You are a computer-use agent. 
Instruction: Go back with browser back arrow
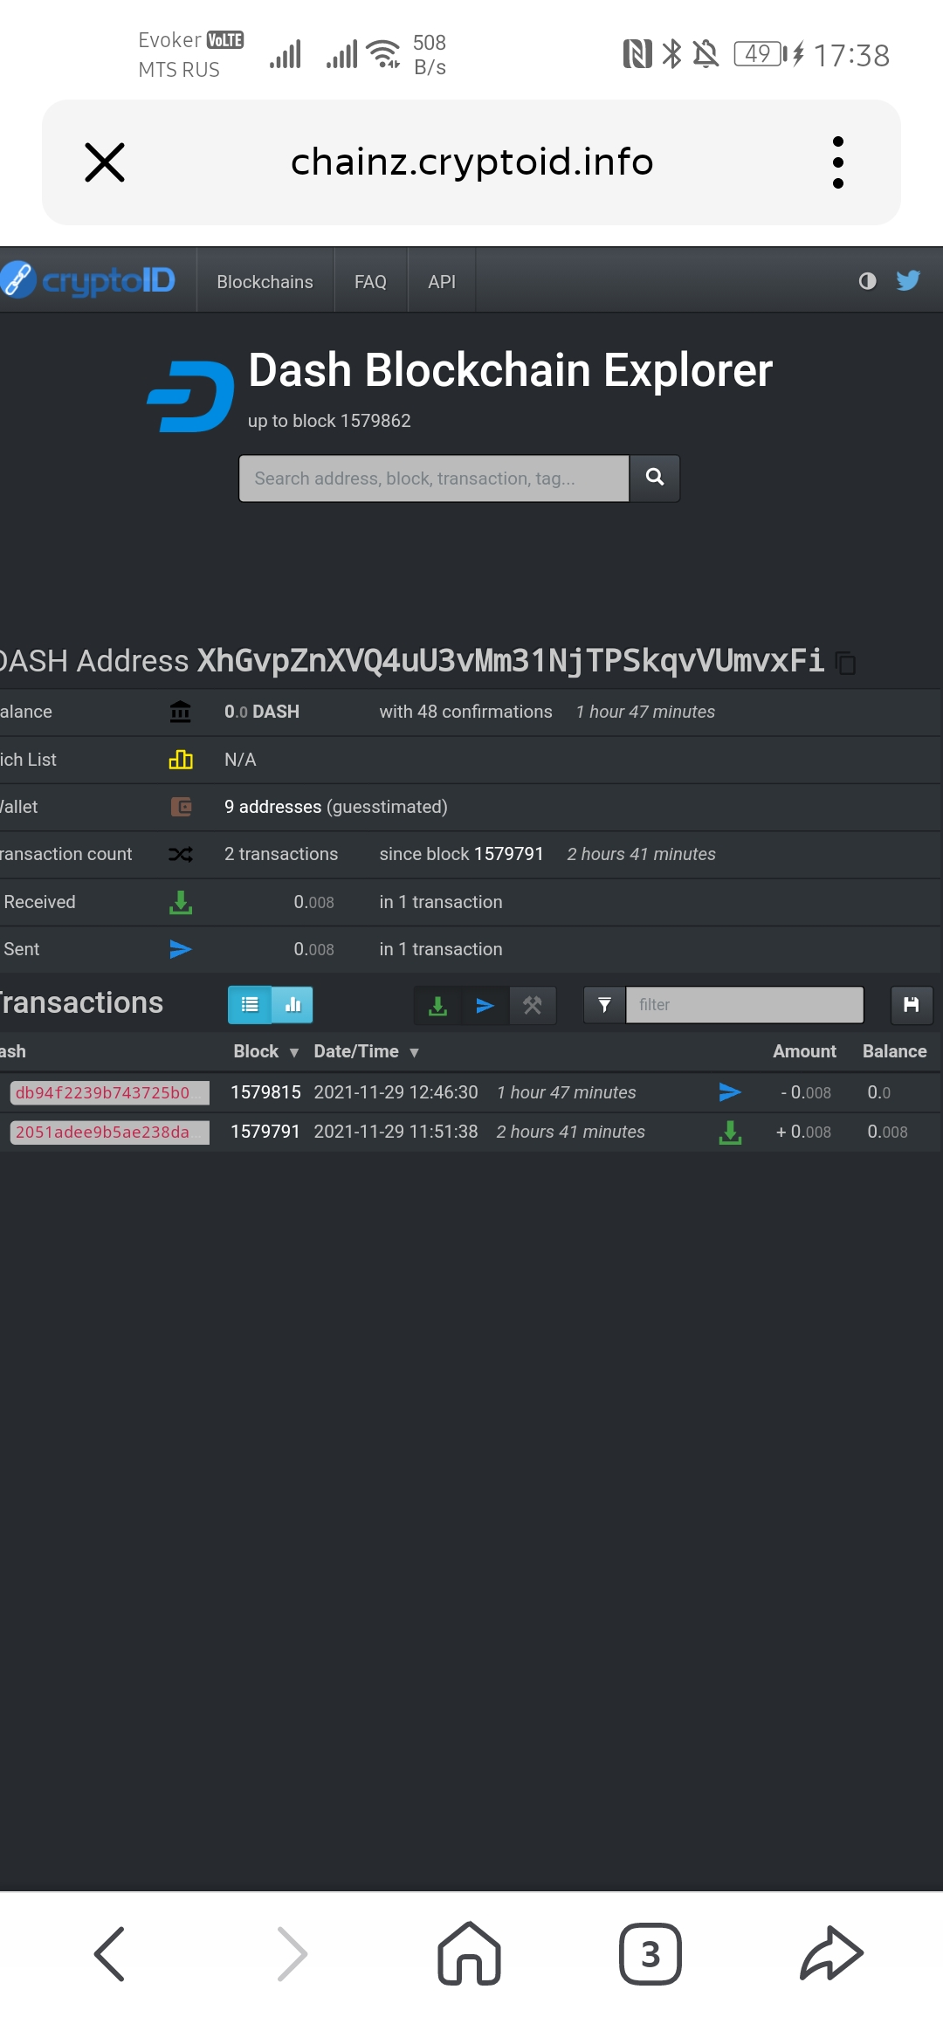[109, 1953]
